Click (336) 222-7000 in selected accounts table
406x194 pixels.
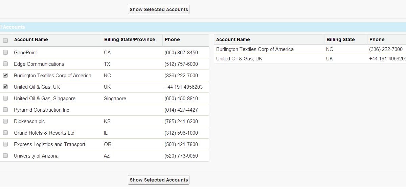coord(386,49)
